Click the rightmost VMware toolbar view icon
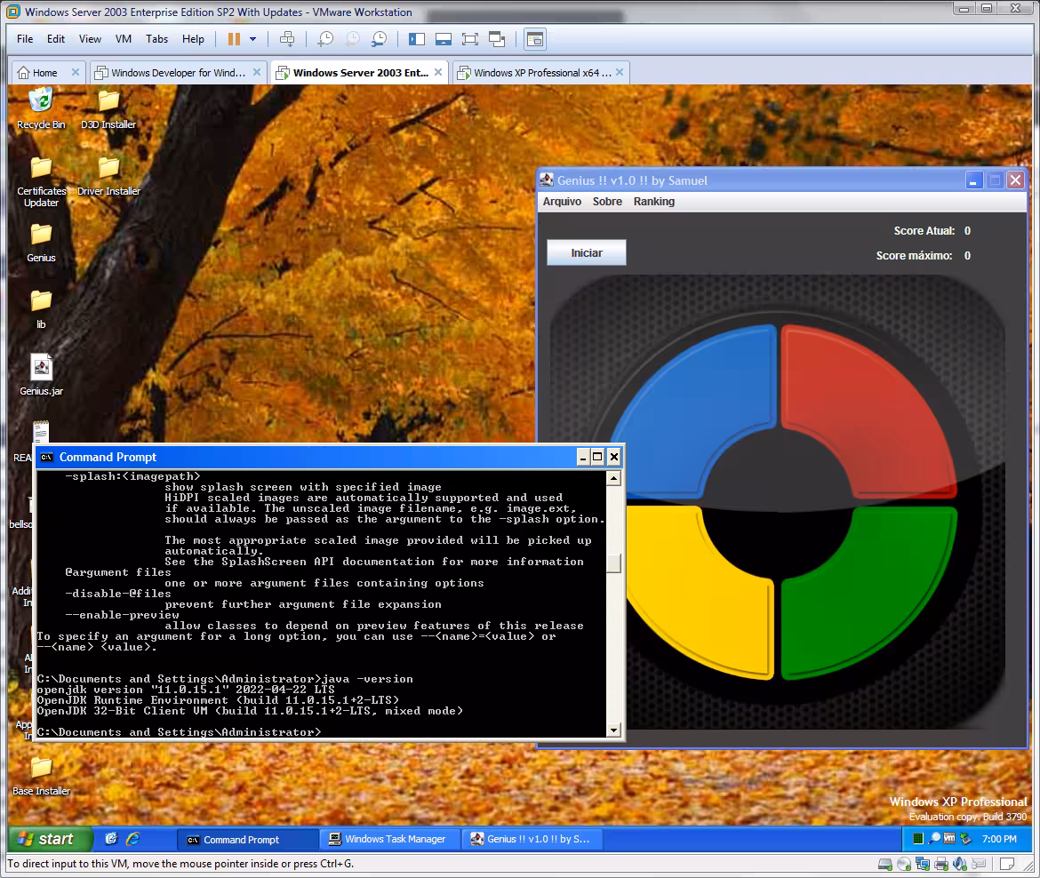 coord(534,39)
